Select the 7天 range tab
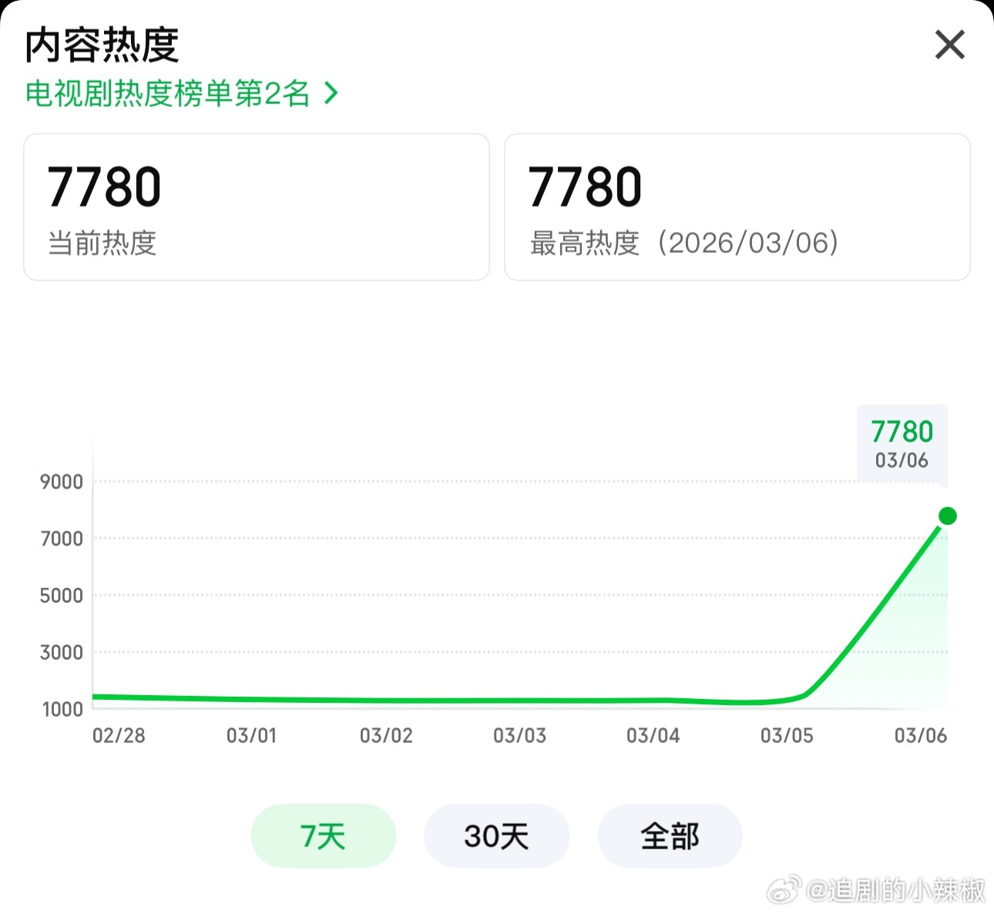The width and height of the screenshot is (994, 914). (323, 835)
